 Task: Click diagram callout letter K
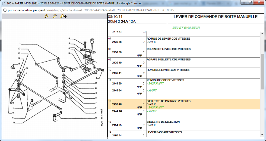[96, 88]
